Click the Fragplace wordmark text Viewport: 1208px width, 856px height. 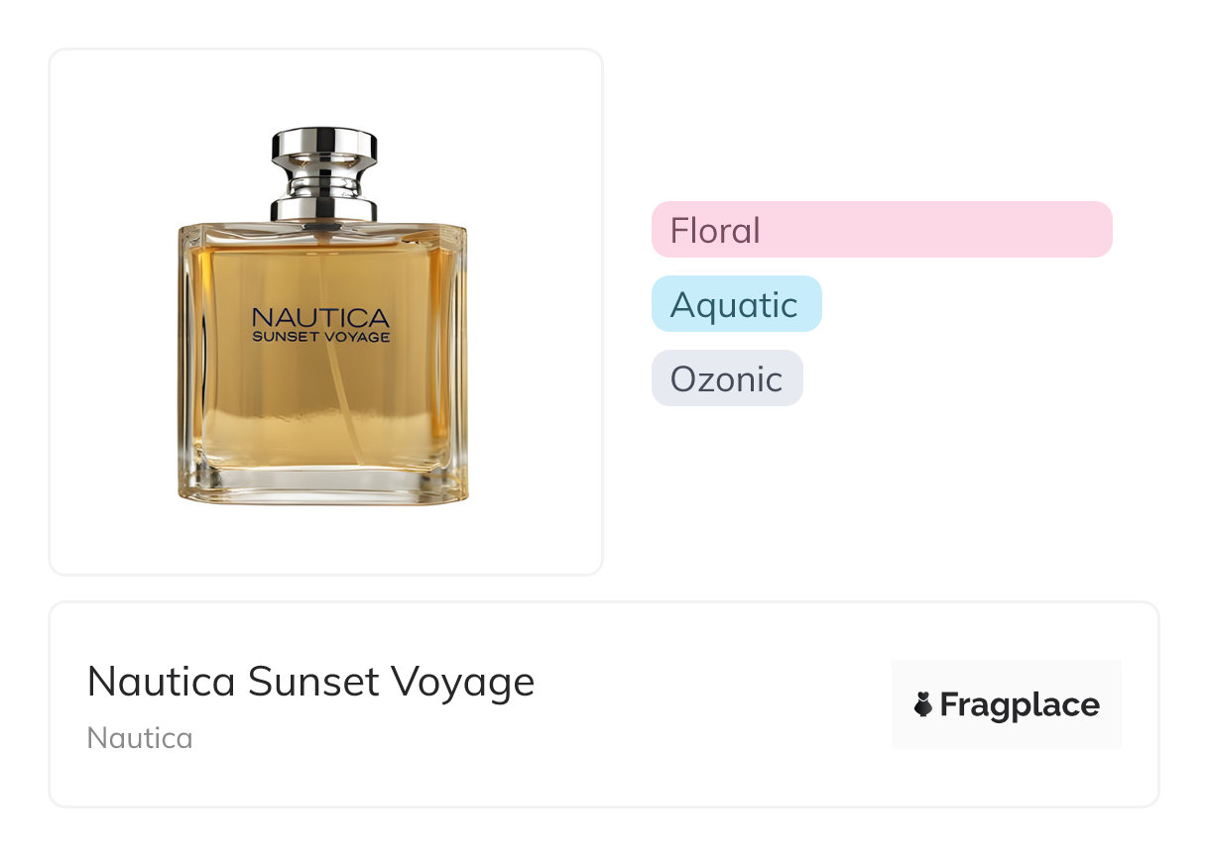click(1020, 705)
